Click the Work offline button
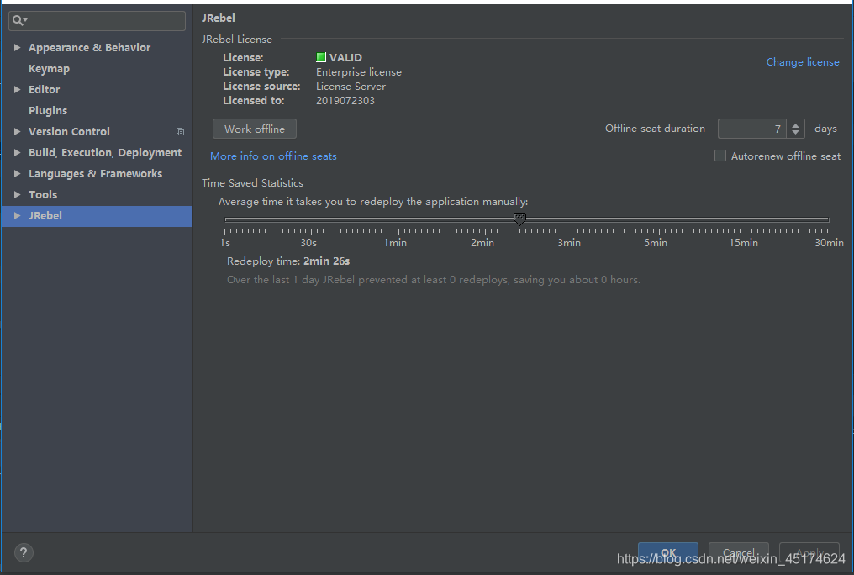Viewport: 854px width, 575px height. tap(255, 129)
